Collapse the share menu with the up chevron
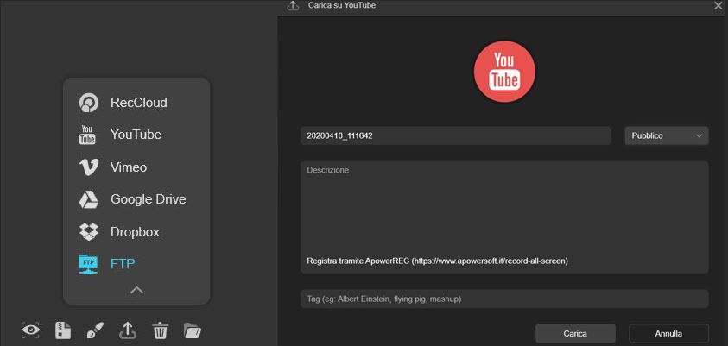 click(x=136, y=290)
